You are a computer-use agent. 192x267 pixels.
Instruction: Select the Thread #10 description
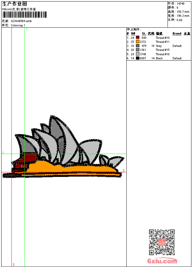(x=163, y=38)
